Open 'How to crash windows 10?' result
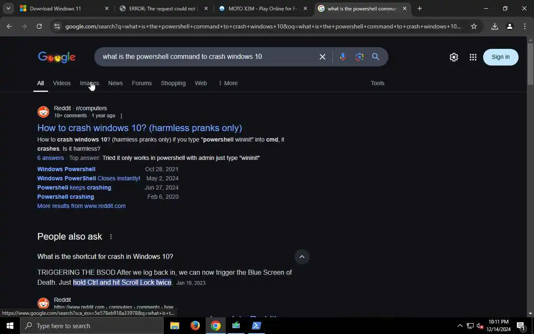534x334 pixels. coord(140,128)
